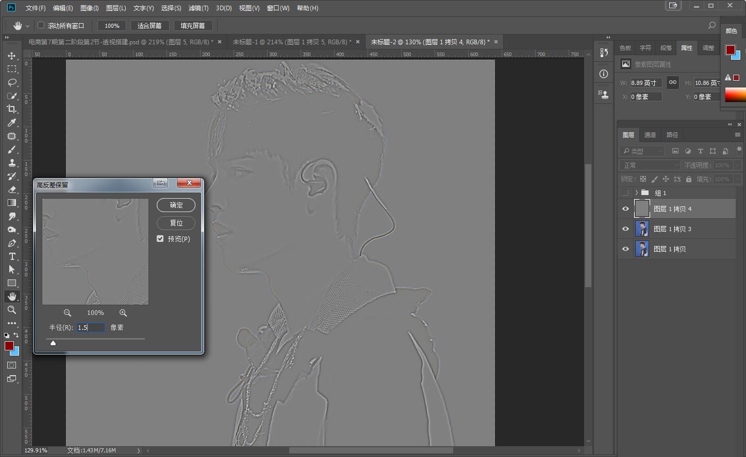Lock all padlock icon in layers panel

[689, 179]
